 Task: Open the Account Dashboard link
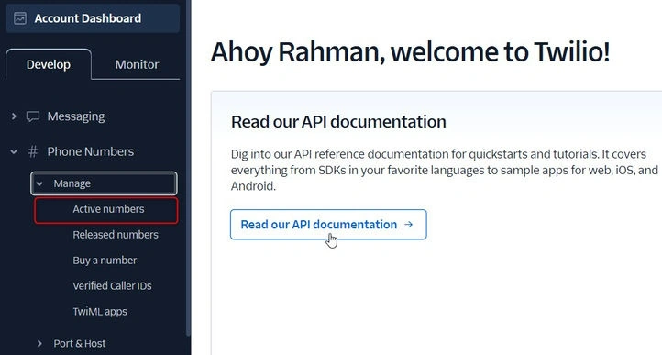[93, 18]
